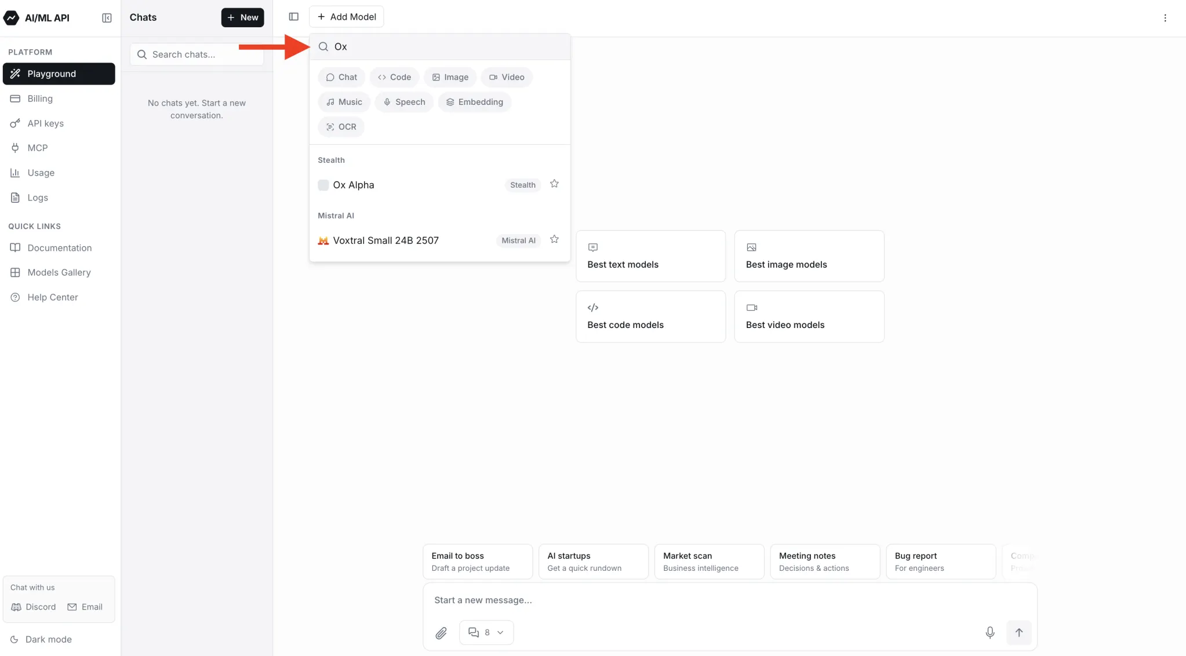
Task: Filter models by Code category
Action: [x=394, y=77]
